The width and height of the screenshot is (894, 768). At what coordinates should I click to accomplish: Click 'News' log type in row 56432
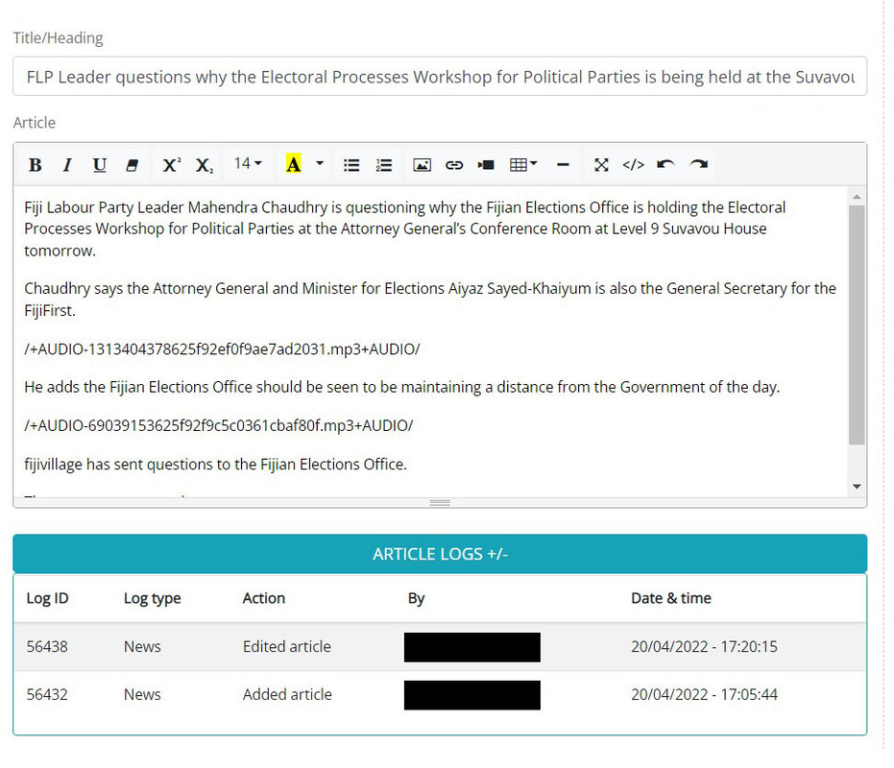click(142, 694)
